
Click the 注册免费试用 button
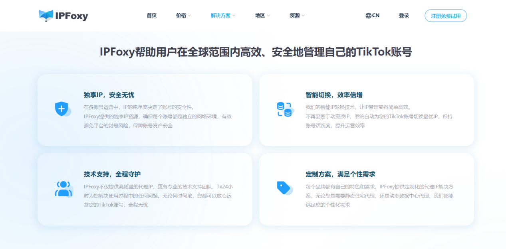pyautogui.click(x=446, y=16)
